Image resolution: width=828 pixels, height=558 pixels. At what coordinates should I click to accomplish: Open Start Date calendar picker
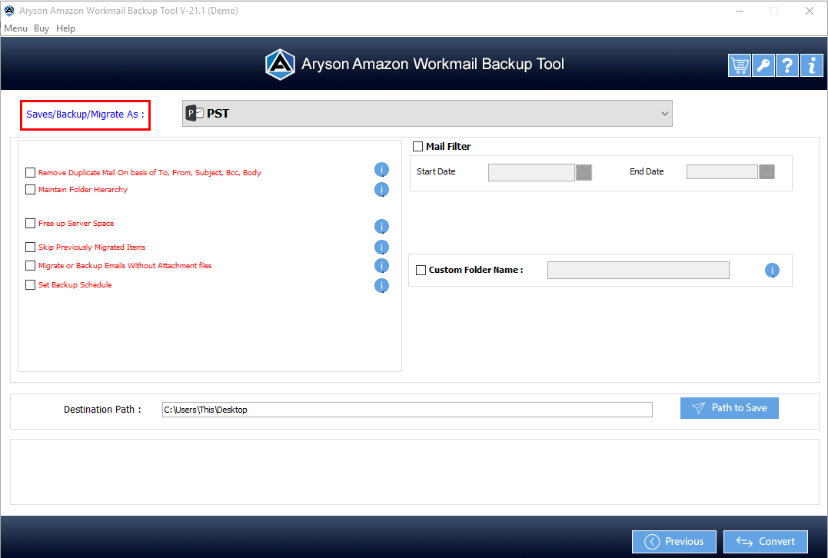(x=584, y=172)
